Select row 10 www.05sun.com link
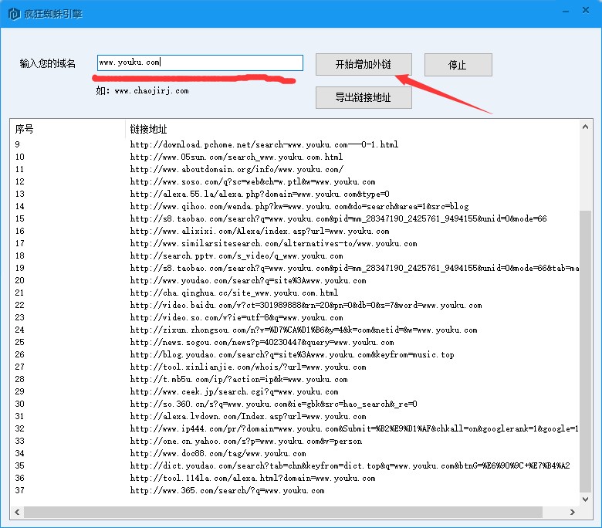Image resolution: width=602 pixels, height=528 pixels. 236,157
